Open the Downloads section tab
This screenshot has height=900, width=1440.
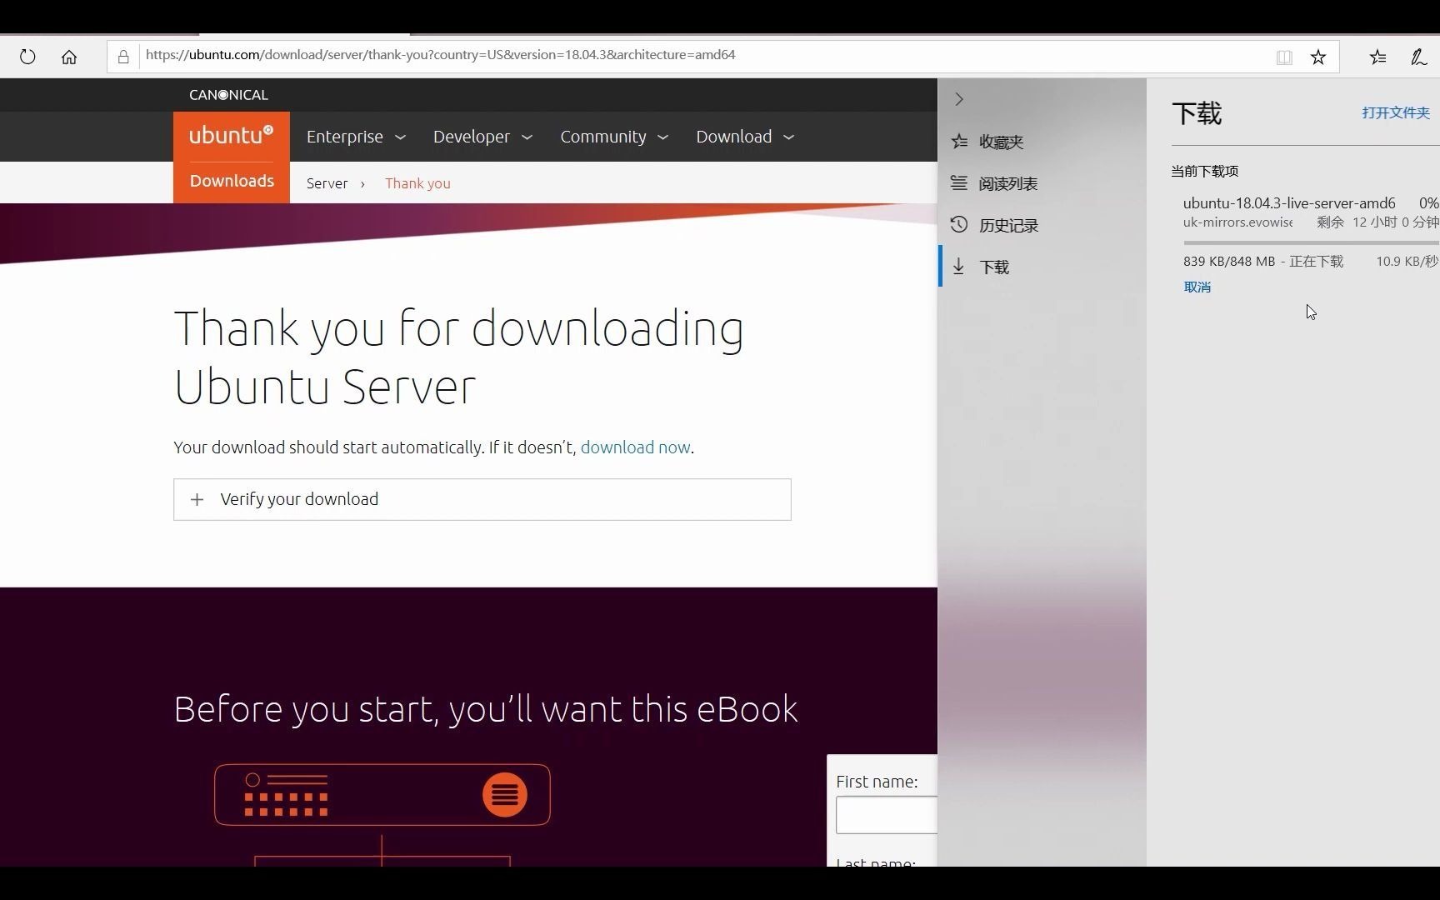tap(232, 181)
